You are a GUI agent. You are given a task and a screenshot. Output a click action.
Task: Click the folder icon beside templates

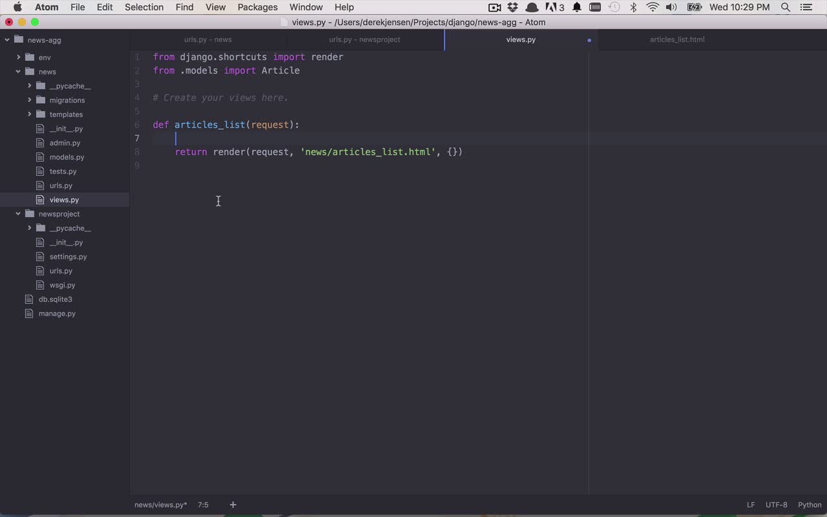click(x=41, y=114)
